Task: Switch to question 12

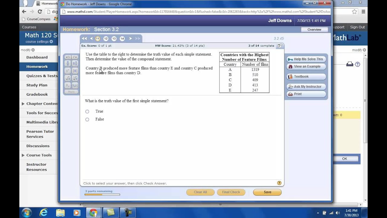Action: coord(106,38)
